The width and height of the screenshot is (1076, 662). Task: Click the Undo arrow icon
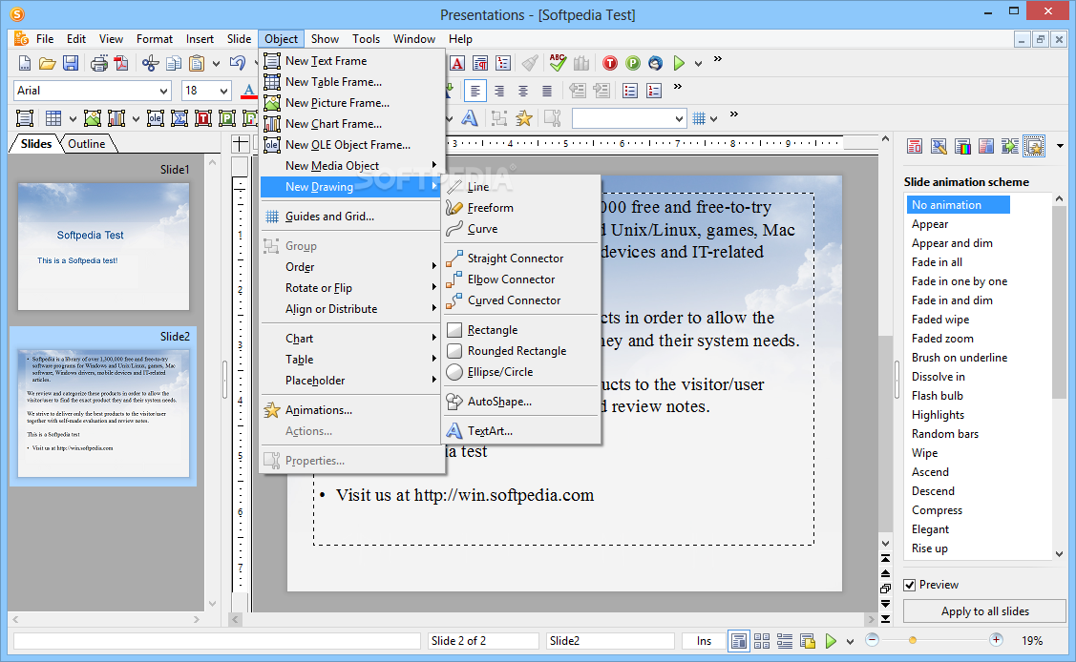coord(238,63)
